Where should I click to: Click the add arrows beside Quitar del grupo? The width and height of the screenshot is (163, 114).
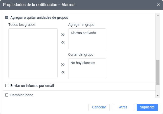click(x=63, y=65)
